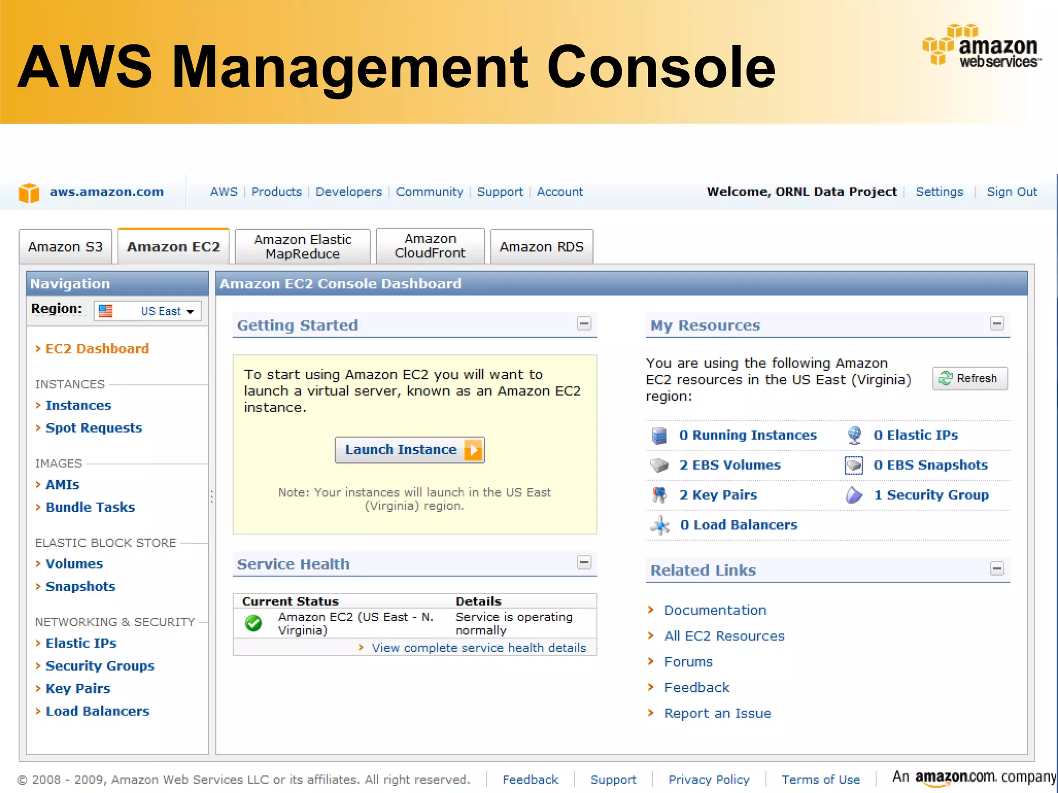The image size is (1058, 793).
Task: Open Instances in navigation
Action: 78,405
